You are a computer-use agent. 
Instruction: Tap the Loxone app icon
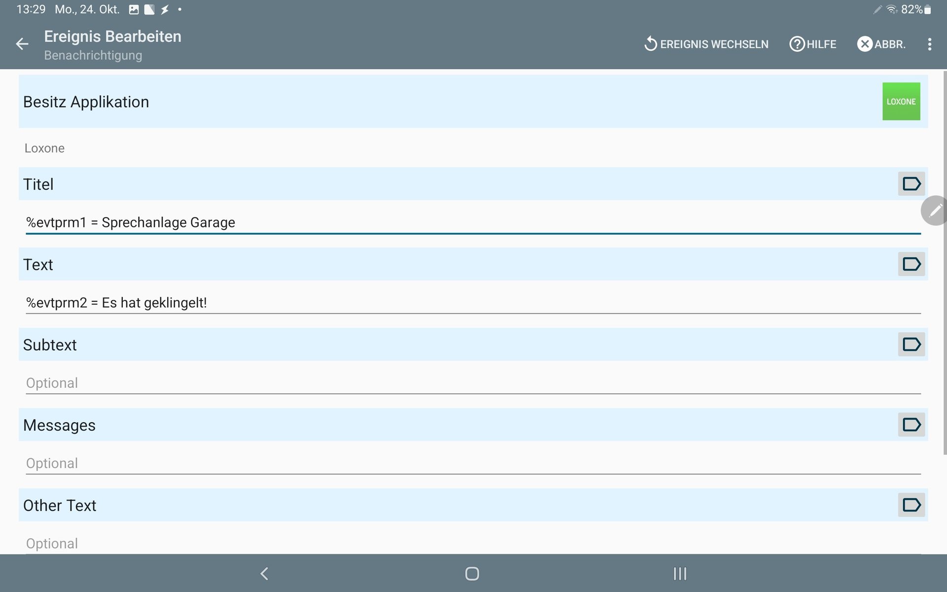[x=901, y=102]
